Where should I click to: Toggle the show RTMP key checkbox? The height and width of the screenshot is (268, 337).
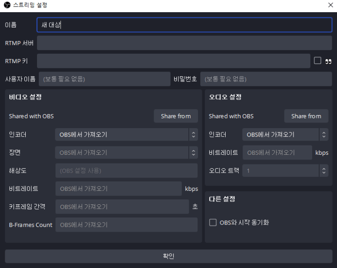tap(317, 60)
